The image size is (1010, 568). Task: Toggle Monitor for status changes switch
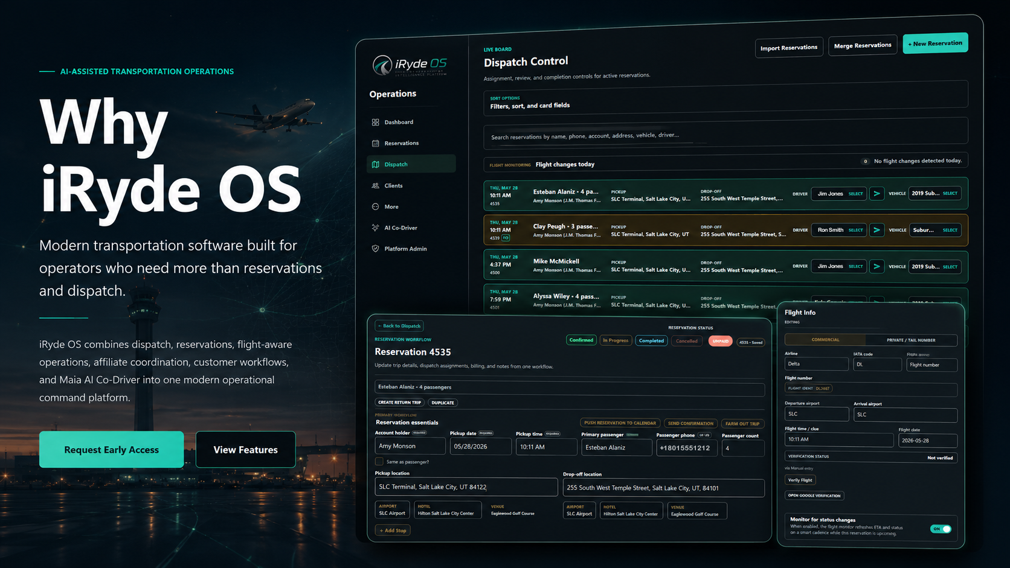[941, 529]
